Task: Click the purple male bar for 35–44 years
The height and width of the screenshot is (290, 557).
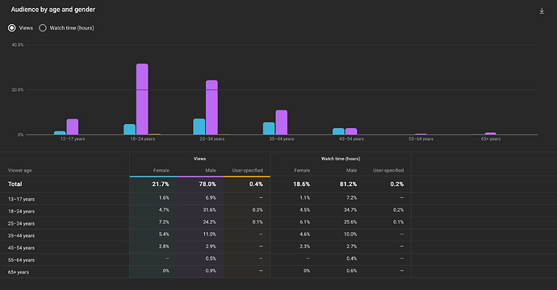Action: (x=282, y=122)
